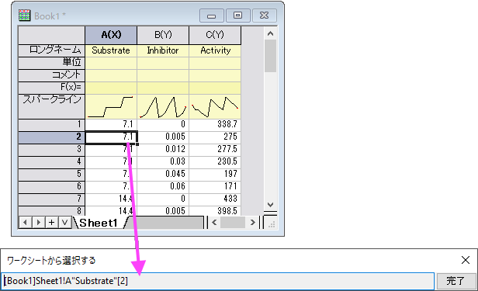Click the Inhibitor sparkline thumbnail
The image size is (478, 291).
click(x=163, y=106)
